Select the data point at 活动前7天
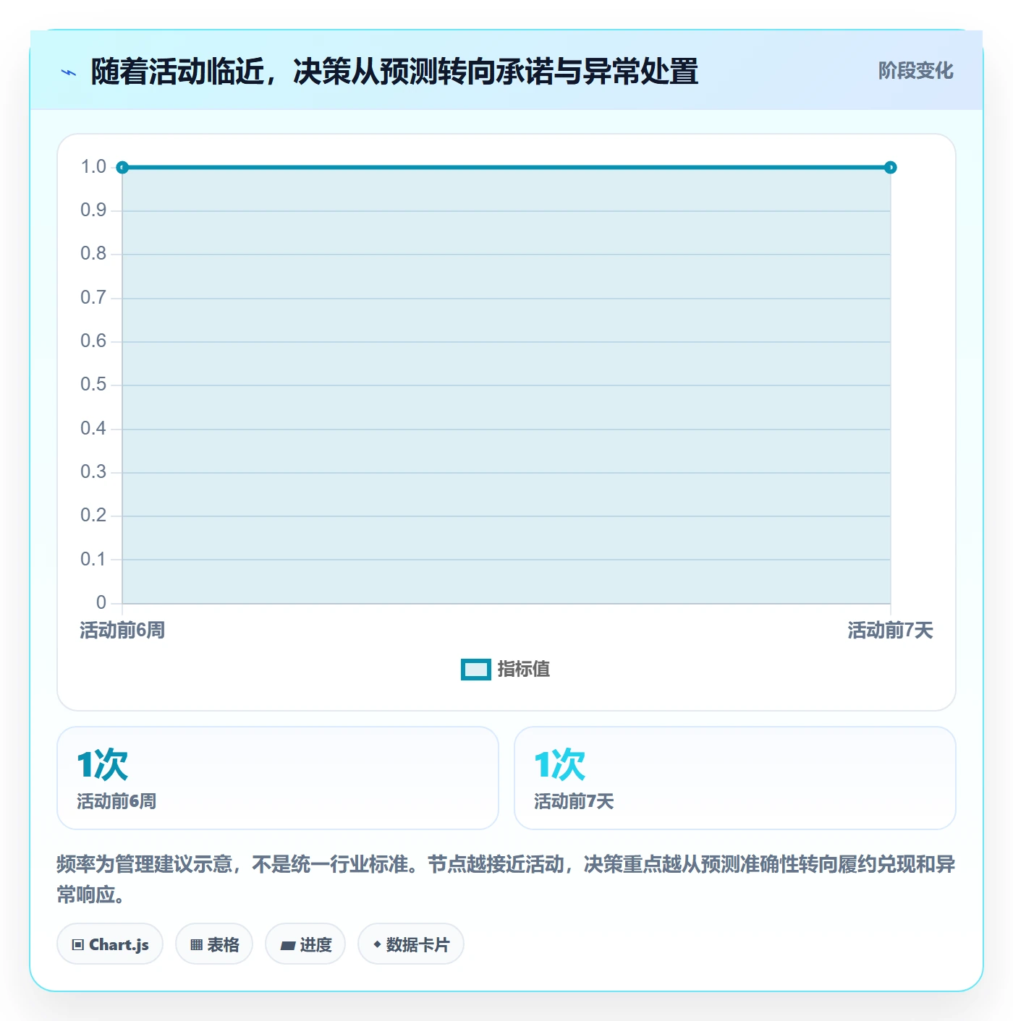1013x1021 pixels. pyautogui.click(x=890, y=168)
